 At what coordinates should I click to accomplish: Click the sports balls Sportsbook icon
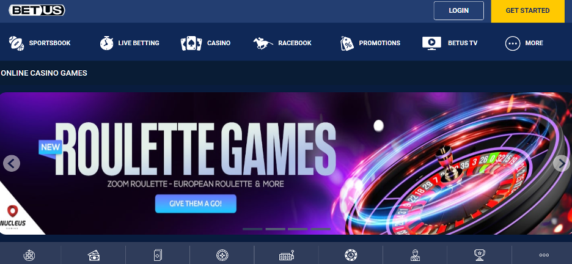pyautogui.click(x=16, y=43)
